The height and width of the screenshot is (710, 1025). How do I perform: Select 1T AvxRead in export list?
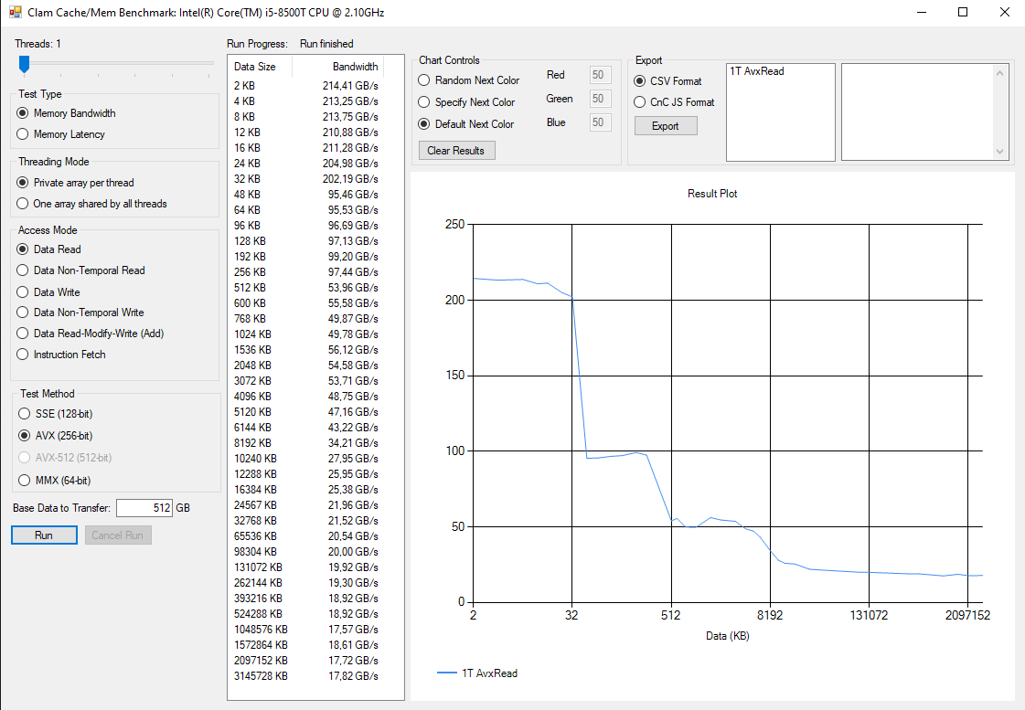(756, 71)
